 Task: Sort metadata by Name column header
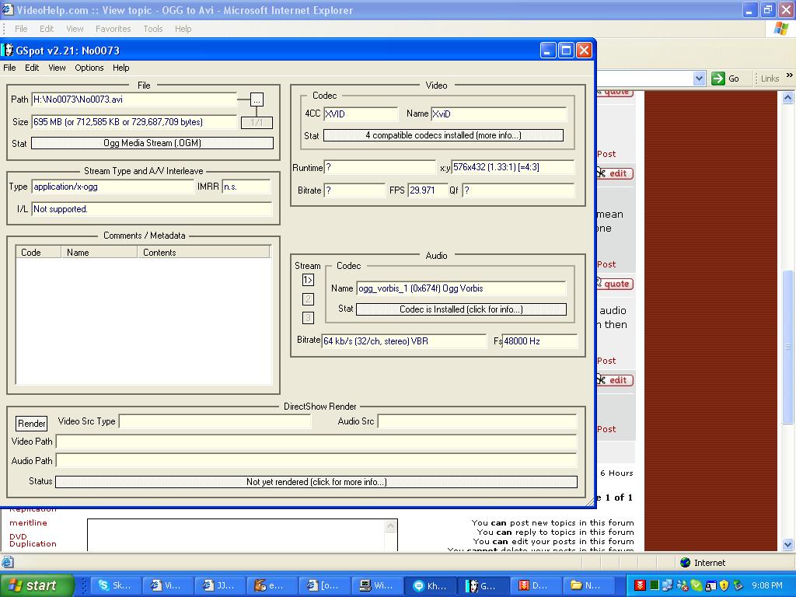click(x=99, y=253)
